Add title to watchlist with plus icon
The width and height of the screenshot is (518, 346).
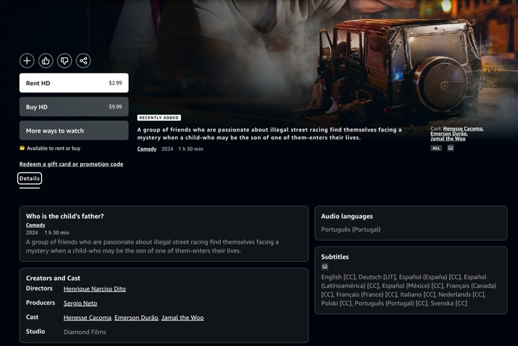pyautogui.click(x=27, y=61)
